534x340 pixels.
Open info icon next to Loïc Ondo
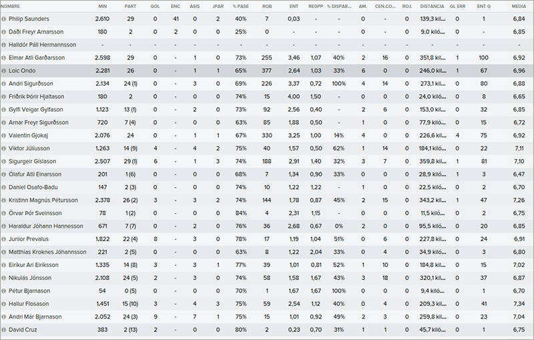[4, 71]
